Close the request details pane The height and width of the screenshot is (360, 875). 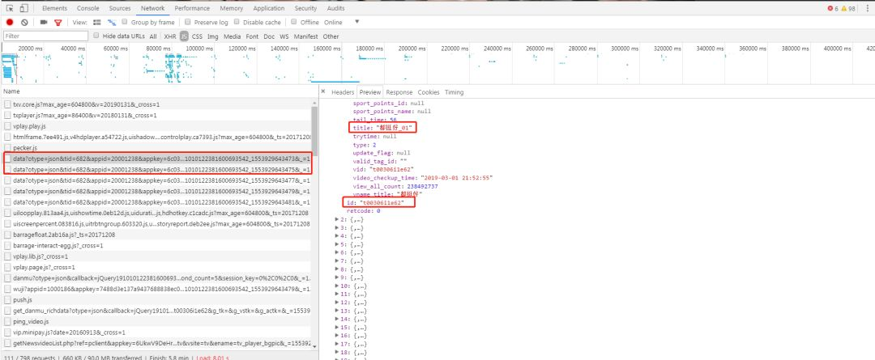(323, 92)
